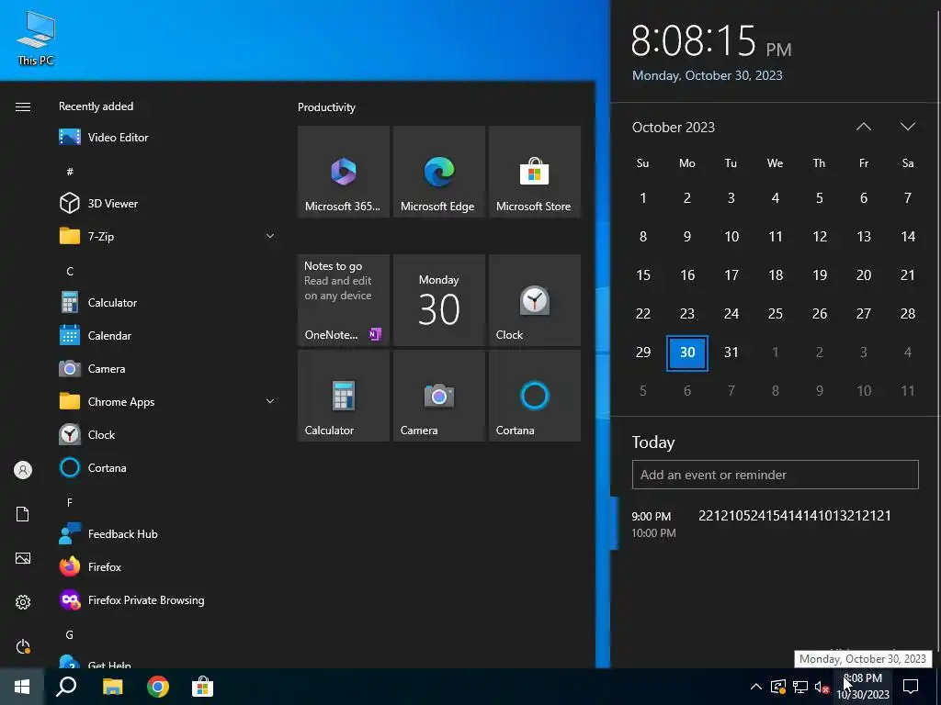The image size is (941, 705).
Task: Show hidden tray icons chevron
Action: pyautogui.click(x=756, y=687)
